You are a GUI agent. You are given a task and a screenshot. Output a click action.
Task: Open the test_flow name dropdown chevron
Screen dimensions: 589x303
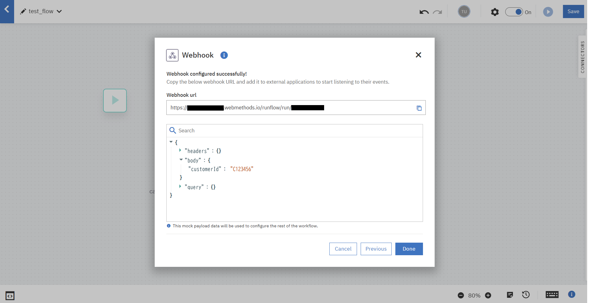click(59, 11)
